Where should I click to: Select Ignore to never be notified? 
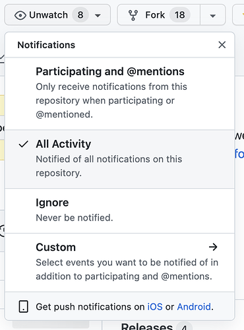click(120, 211)
